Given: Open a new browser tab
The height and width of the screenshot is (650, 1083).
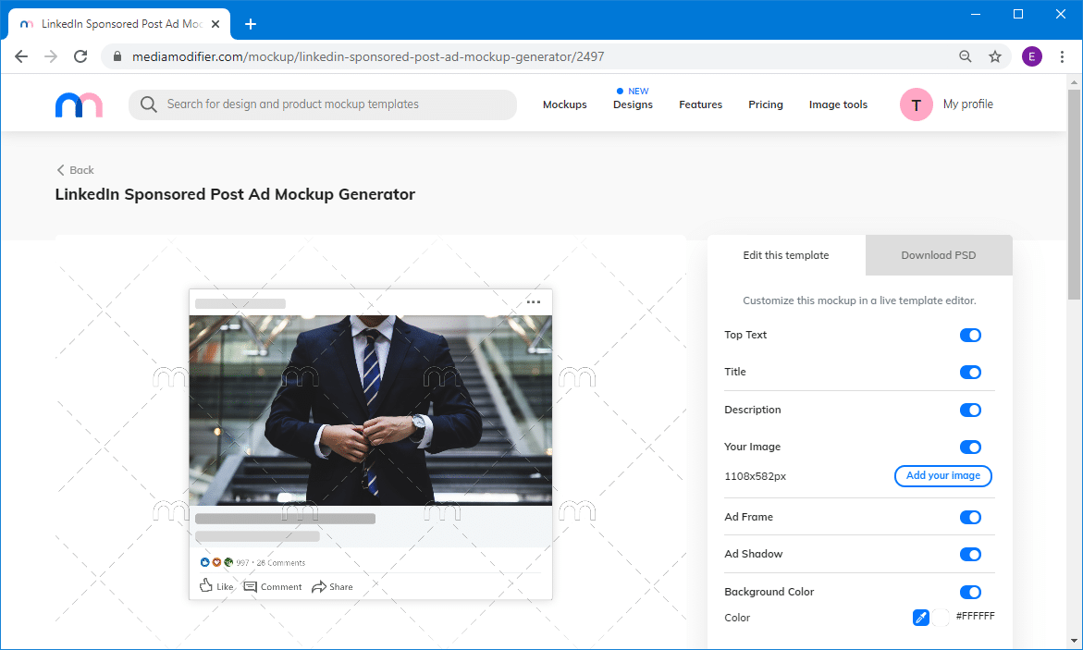Looking at the screenshot, I should 251,24.
